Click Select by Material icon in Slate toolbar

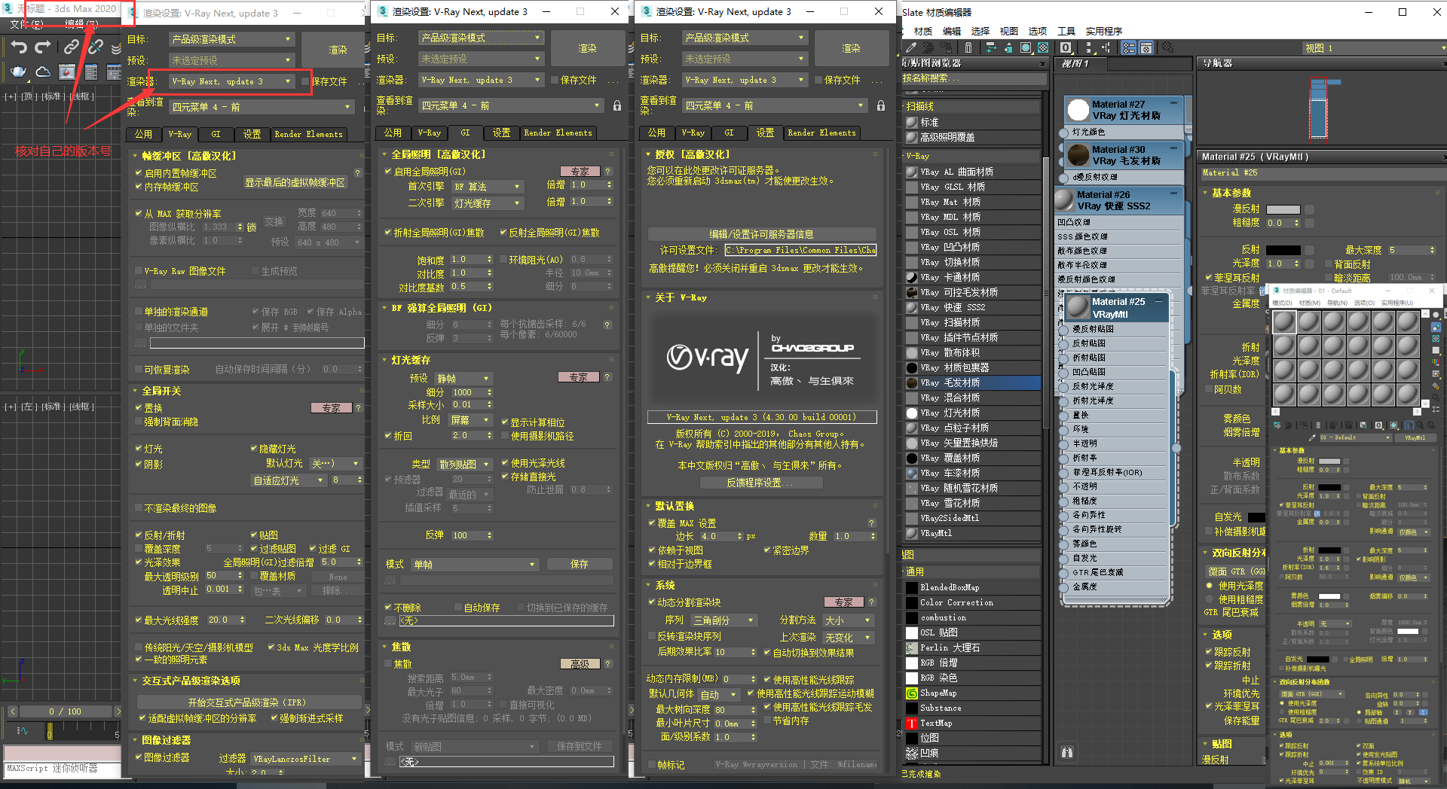pyautogui.click(x=1167, y=47)
